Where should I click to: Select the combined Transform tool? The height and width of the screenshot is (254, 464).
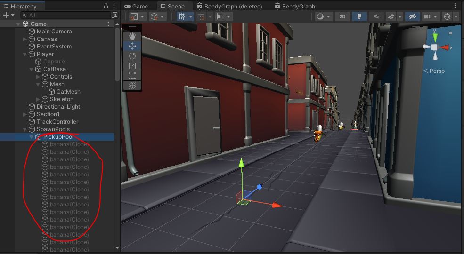point(132,86)
